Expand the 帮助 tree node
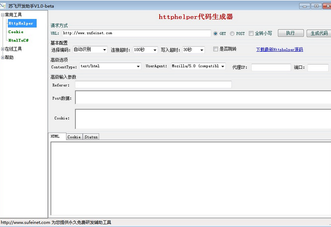The image size is (331, 227). tap(3, 57)
